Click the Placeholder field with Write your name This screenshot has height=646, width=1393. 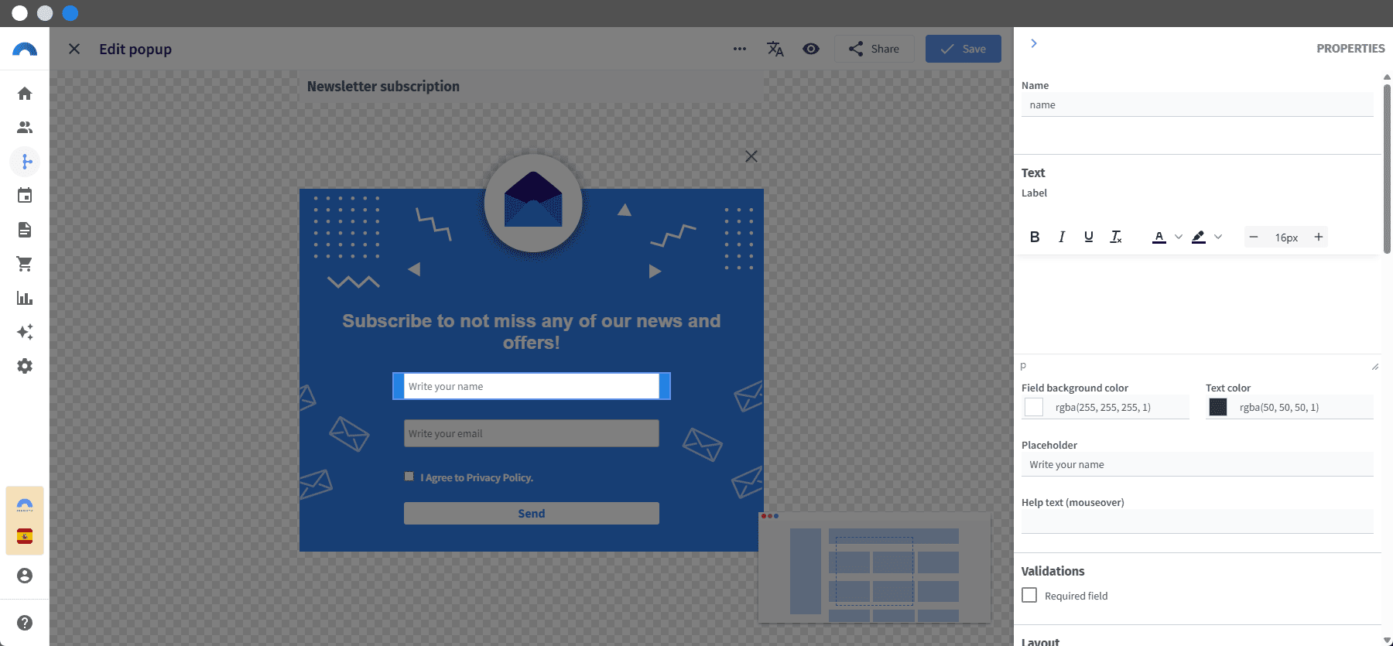(x=1197, y=464)
